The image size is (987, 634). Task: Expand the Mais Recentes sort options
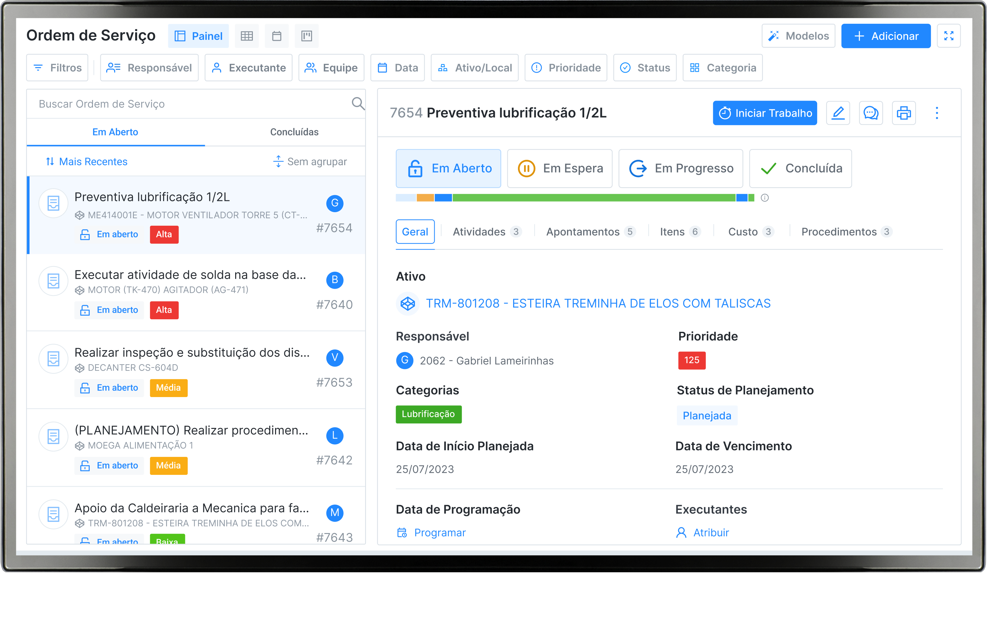click(87, 162)
